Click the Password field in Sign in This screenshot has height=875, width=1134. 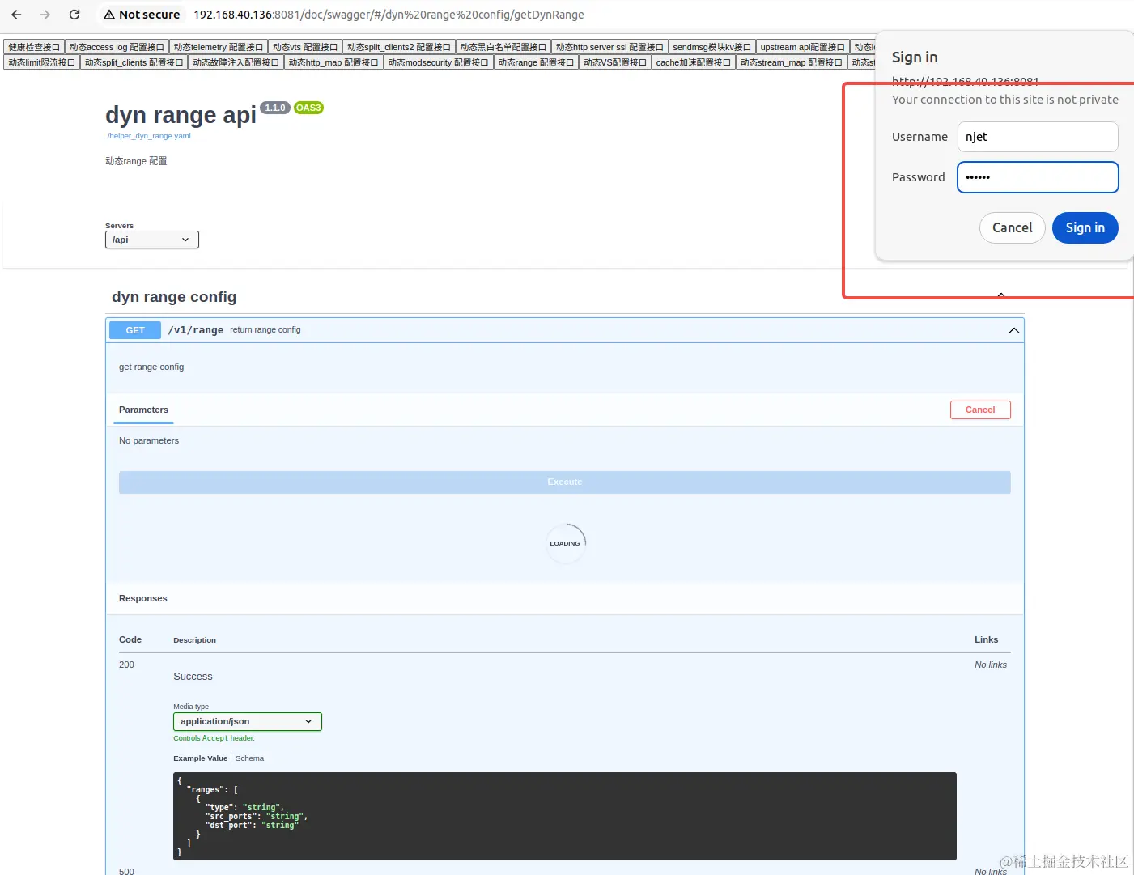(1038, 177)
